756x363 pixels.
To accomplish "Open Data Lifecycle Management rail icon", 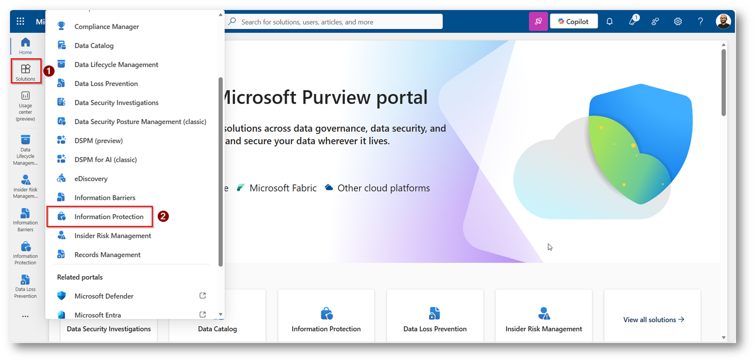I will pyautogui.click(x=26, y=150).
